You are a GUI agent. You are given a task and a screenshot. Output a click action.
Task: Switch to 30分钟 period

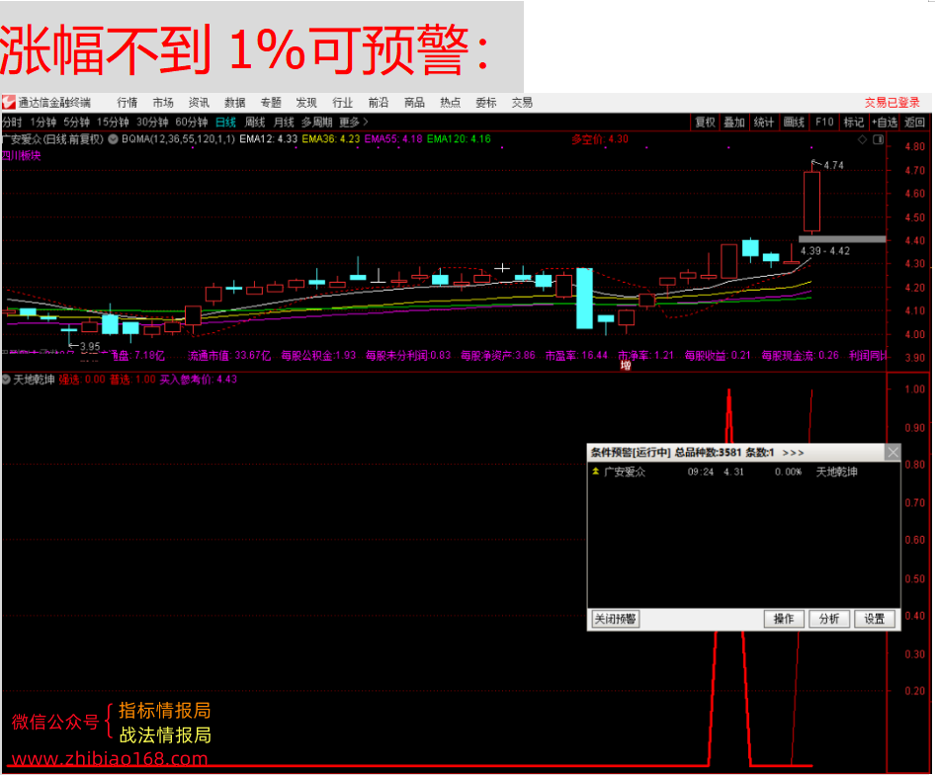coord(152,123)
